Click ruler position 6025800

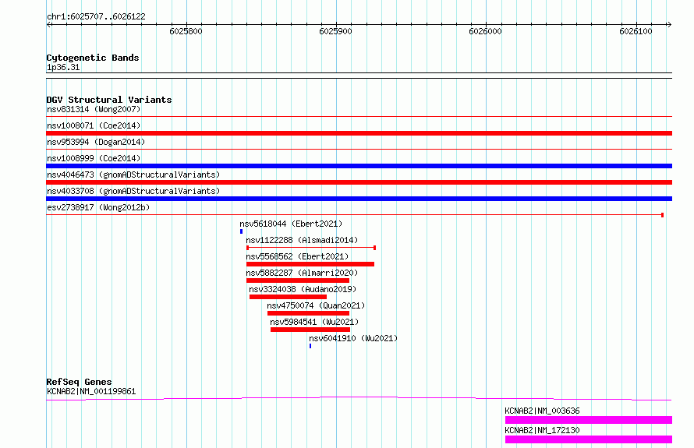(x=186, y=31)
